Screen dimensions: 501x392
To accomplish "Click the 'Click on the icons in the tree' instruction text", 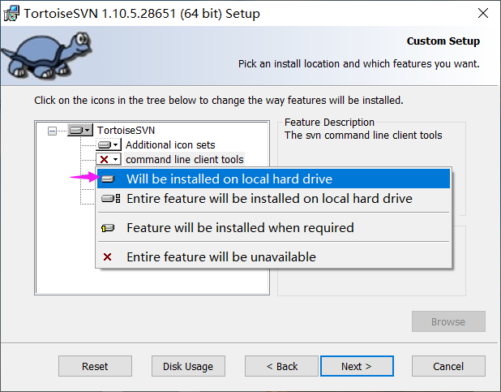I will click(219, 101).
